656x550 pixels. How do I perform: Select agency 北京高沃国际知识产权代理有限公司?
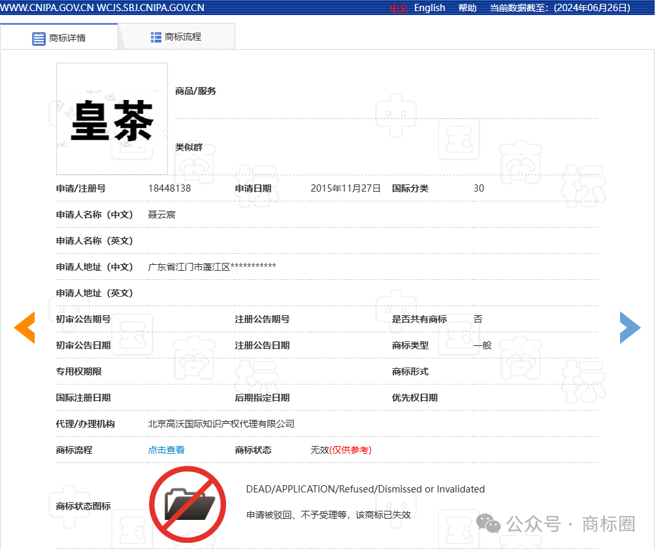[221, 424]
